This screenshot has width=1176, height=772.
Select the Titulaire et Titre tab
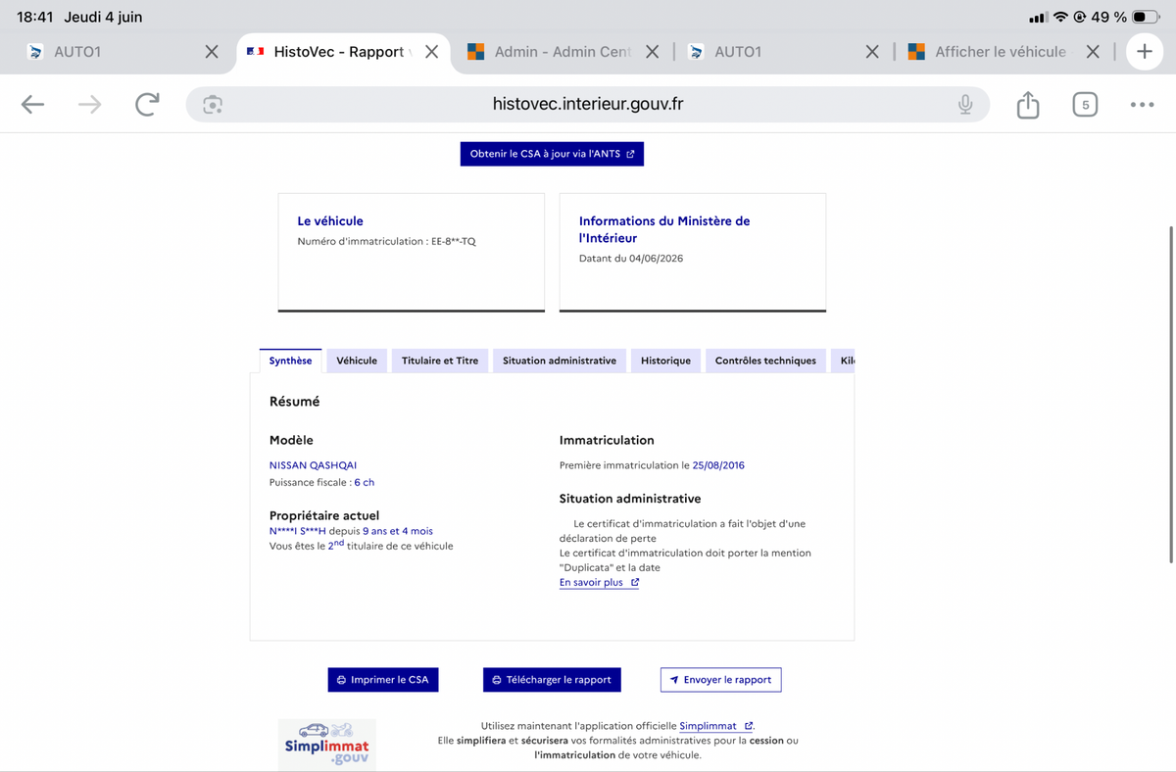tap(440, 361)
